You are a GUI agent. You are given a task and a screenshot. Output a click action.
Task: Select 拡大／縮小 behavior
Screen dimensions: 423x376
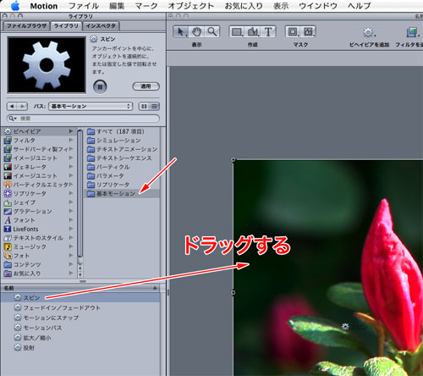click(x=80, y=338)
